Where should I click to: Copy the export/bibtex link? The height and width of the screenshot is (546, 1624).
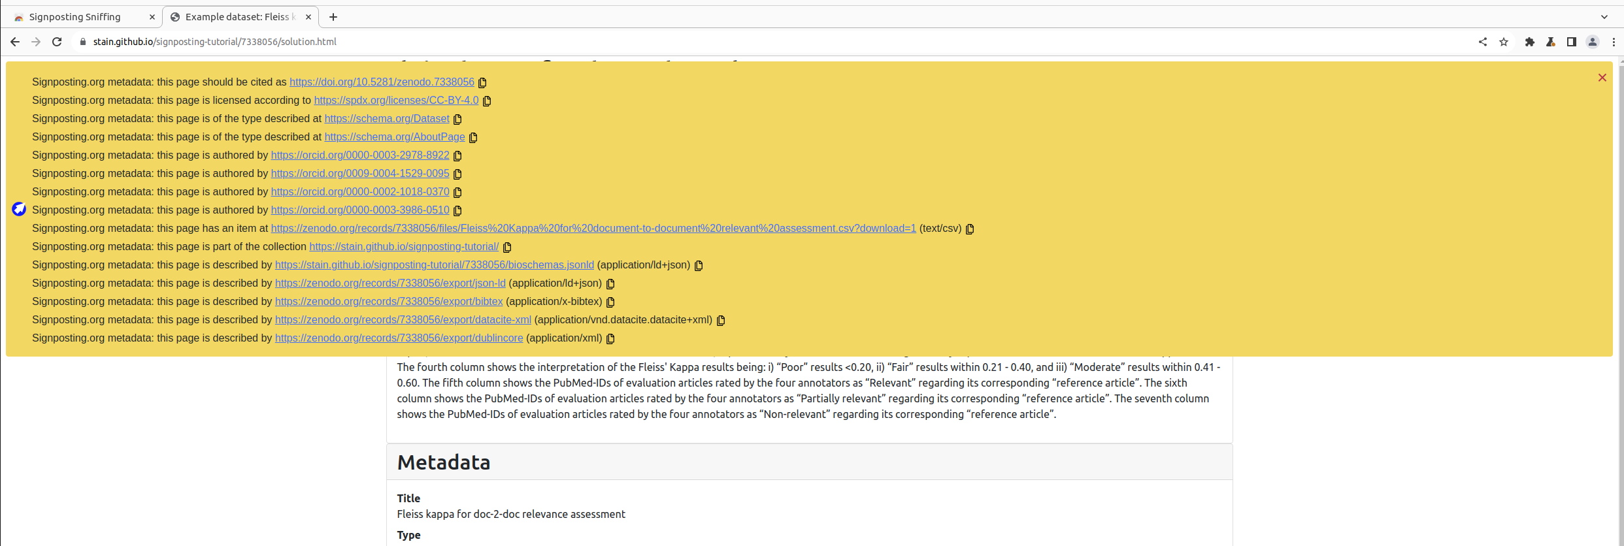610,302
